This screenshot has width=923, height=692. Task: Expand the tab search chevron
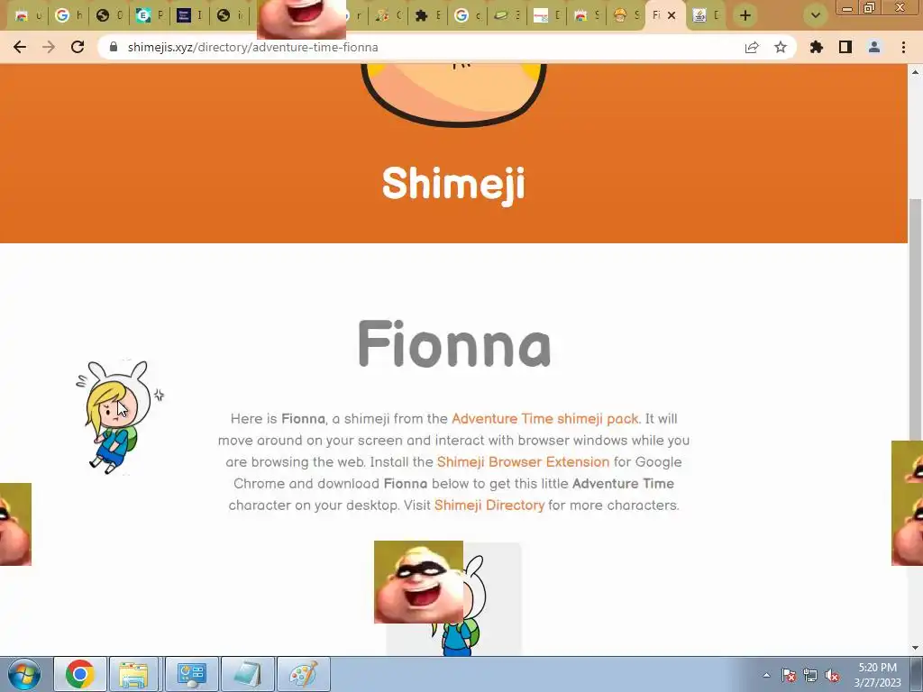(x=816, y=15)
